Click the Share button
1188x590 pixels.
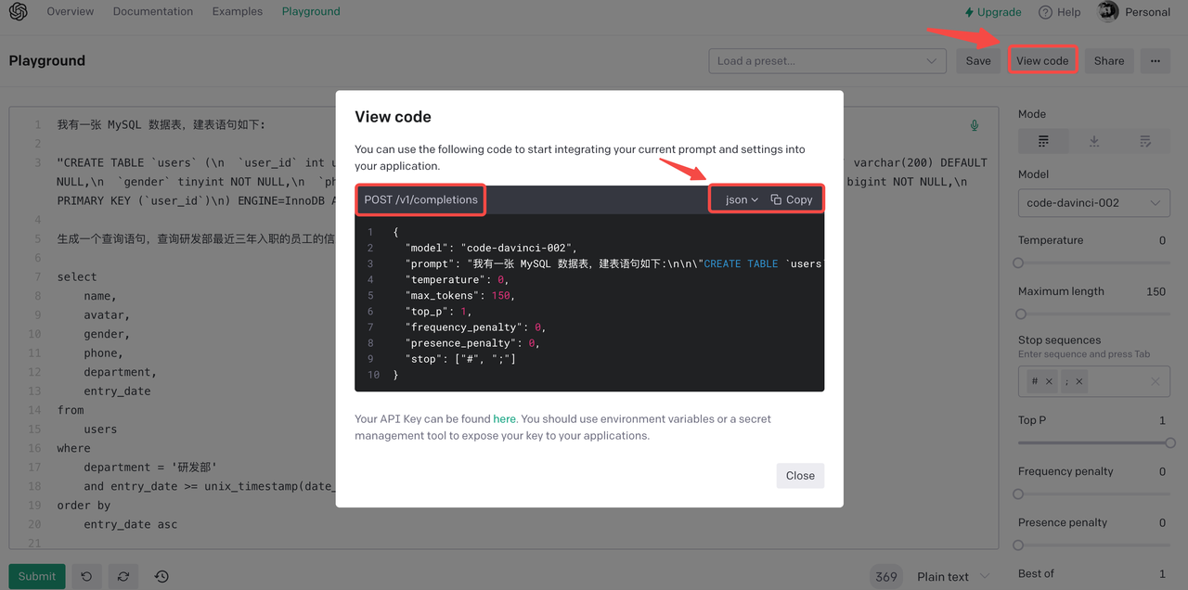point(1109,60)
